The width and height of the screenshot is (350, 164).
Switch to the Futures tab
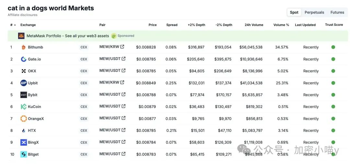[337, 12]
